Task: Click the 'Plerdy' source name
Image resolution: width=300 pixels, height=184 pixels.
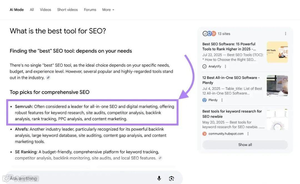Action: 213,100
